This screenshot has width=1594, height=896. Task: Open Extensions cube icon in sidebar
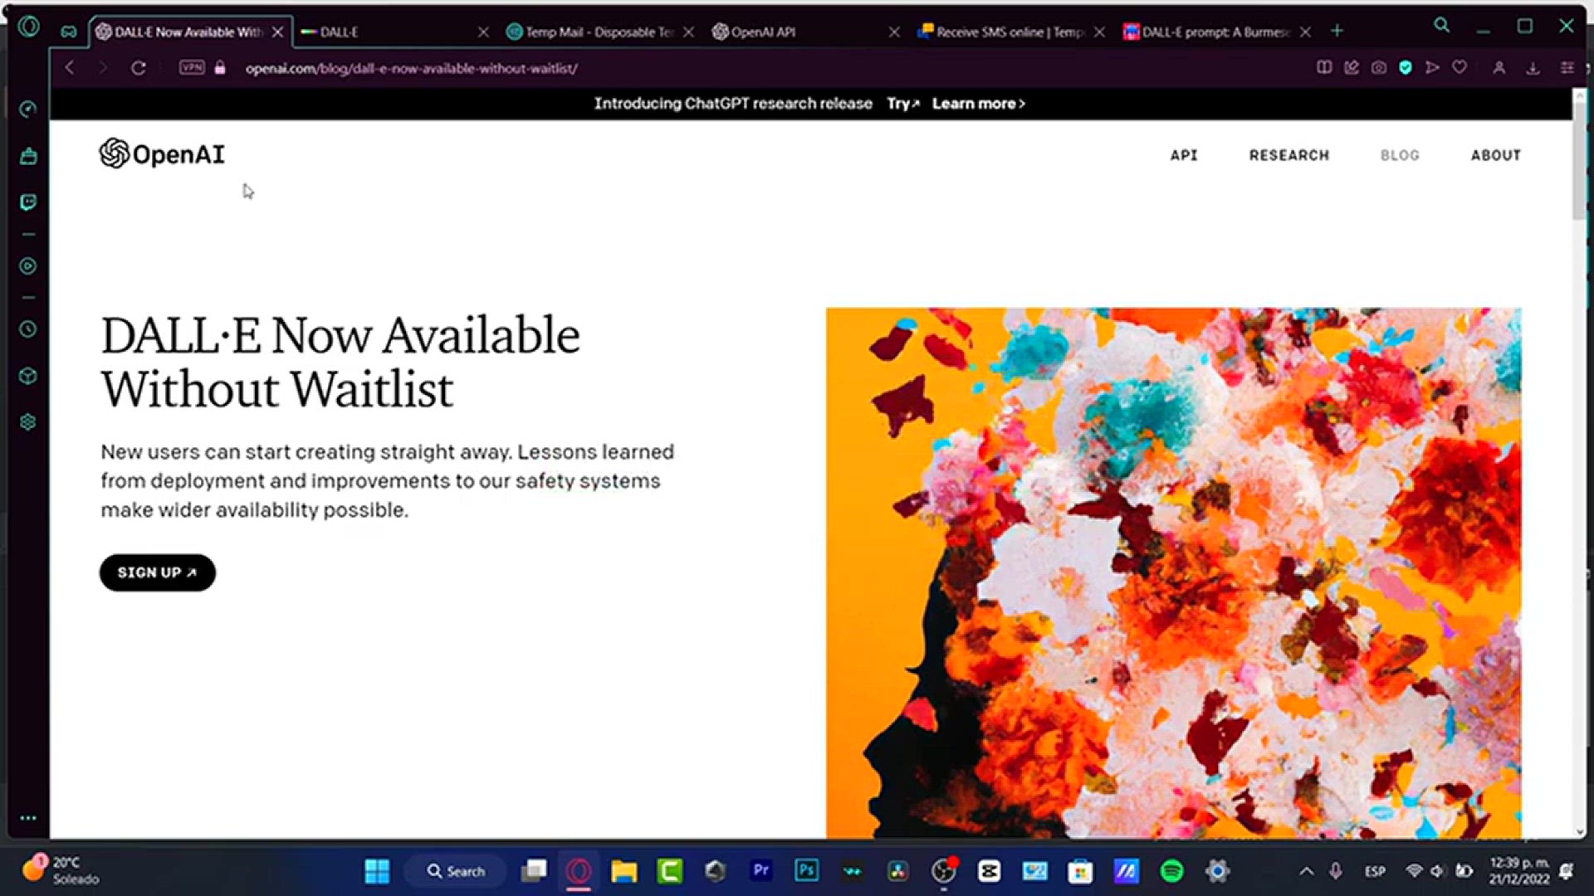[x=28, y=376]
